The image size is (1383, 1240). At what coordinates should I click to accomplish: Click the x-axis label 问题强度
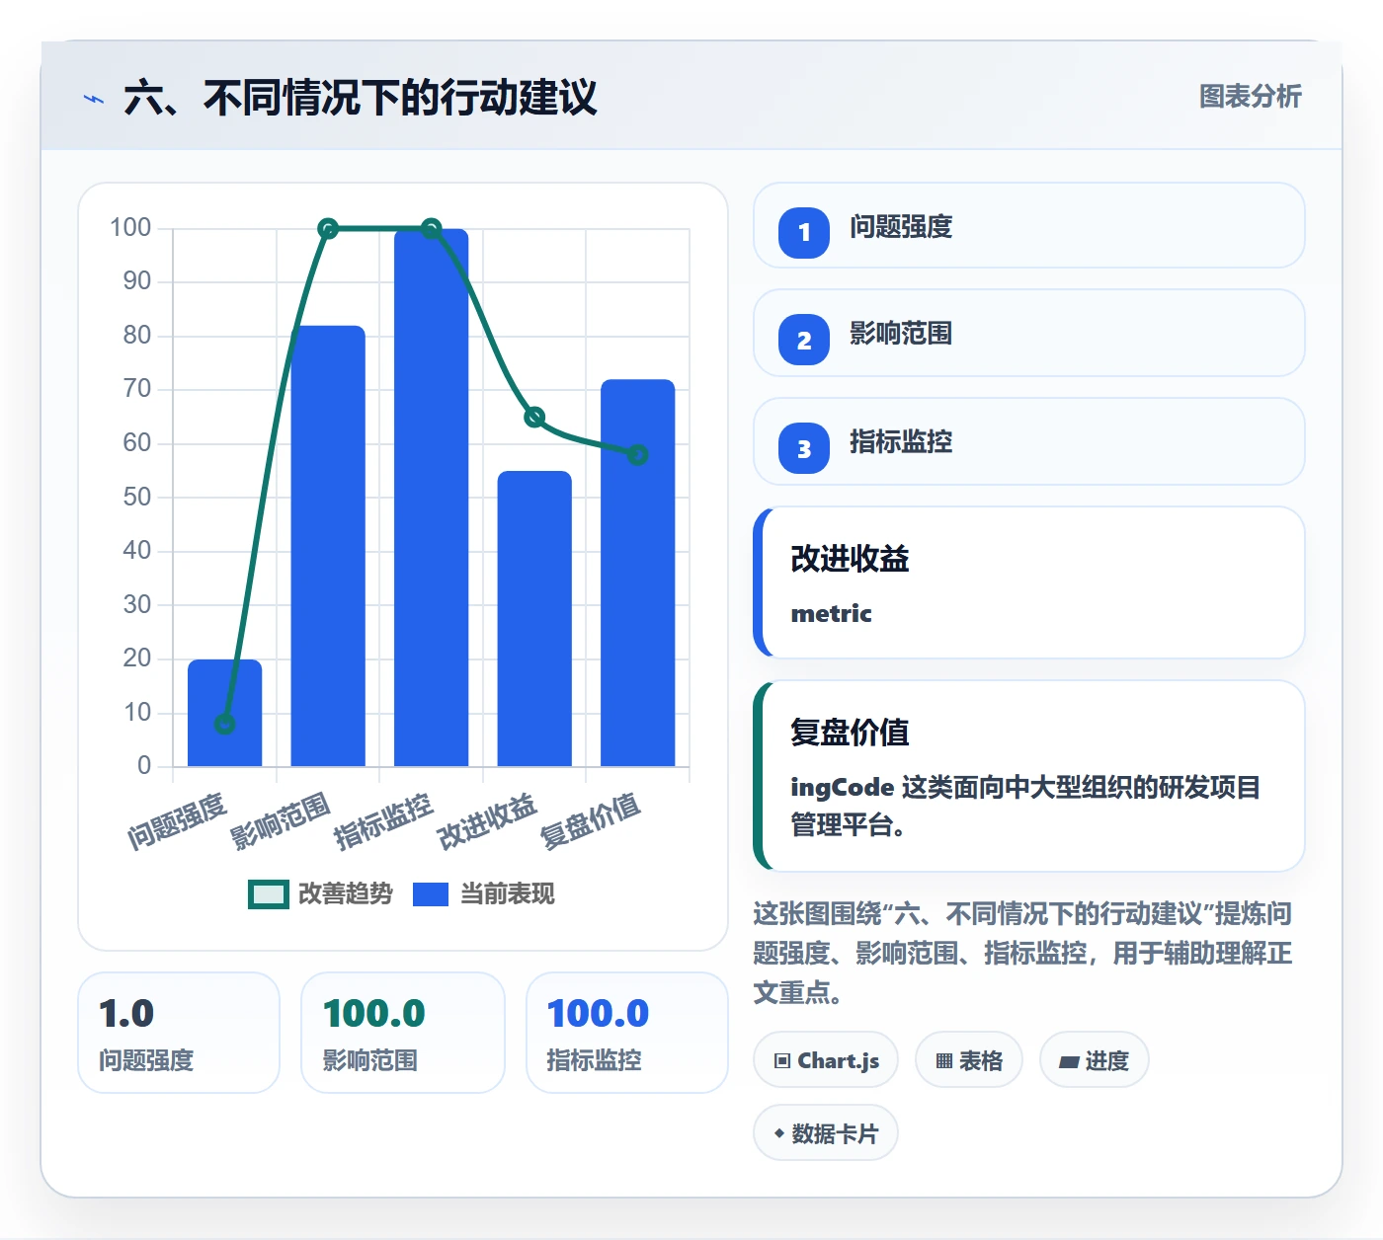coord(178,820)
